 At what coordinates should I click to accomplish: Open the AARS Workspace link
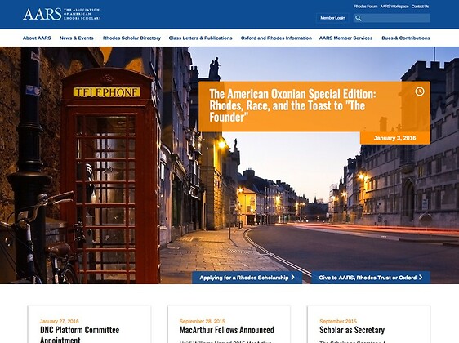pyautogui.click(x=394, y=7)
